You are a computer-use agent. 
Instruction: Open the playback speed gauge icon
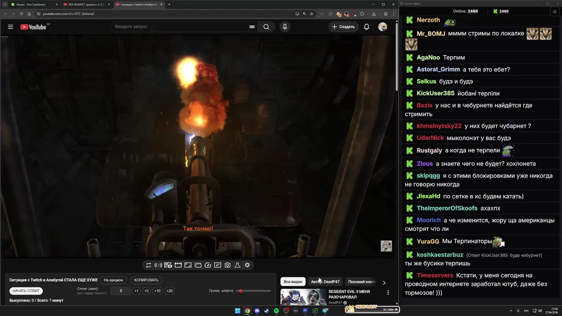[x=208, y=265]
